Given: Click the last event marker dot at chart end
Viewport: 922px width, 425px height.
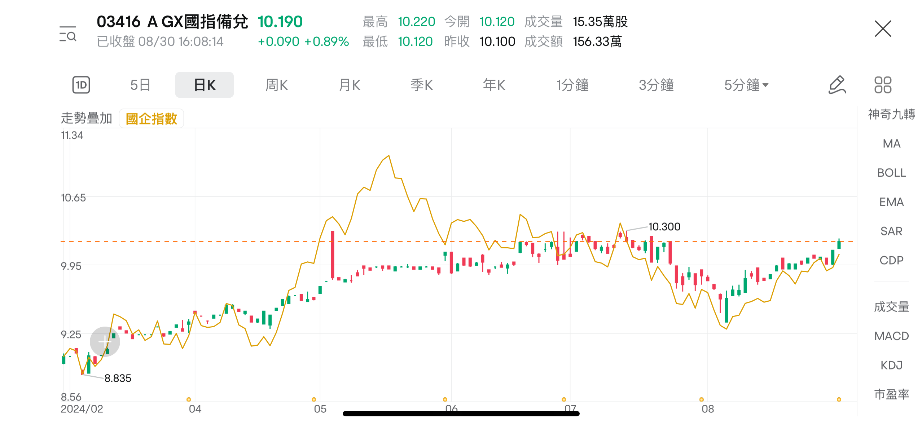Looking at the screenshot, I should (x=839, y=399).
